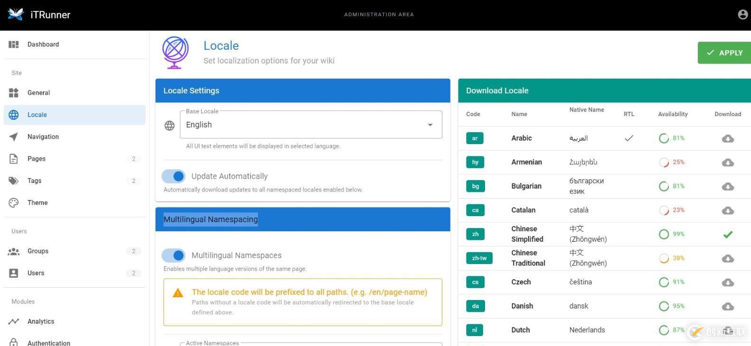Click the Danish locale download icon
751x346 pixels.
coord(728,307)
